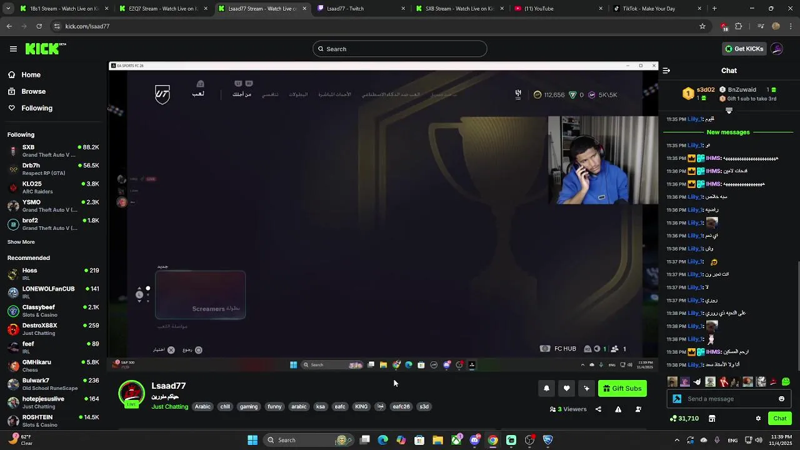Open YSMO channel in Following list

pyautogui.click(x=52, y=206)
